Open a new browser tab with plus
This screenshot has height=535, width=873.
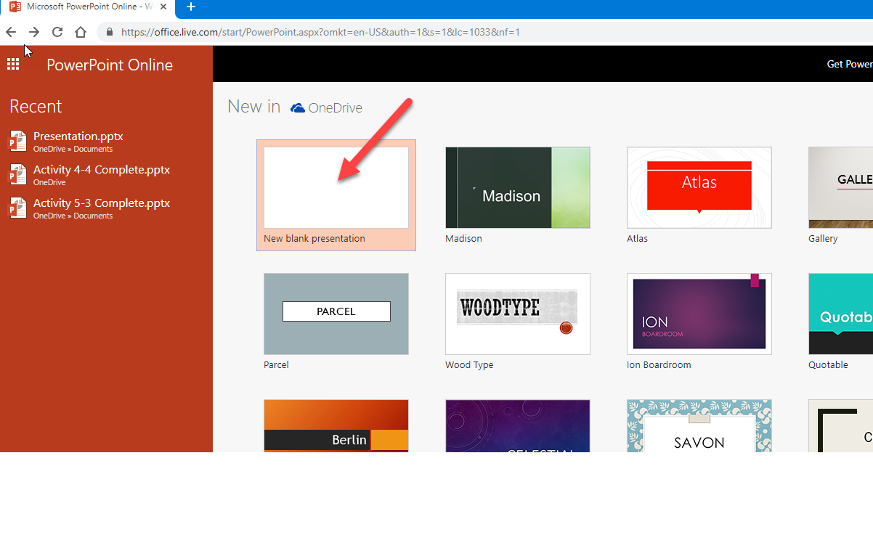(191, 7)
